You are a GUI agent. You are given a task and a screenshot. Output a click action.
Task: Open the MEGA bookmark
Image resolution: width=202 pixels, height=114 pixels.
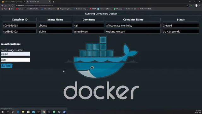(93, 9)
